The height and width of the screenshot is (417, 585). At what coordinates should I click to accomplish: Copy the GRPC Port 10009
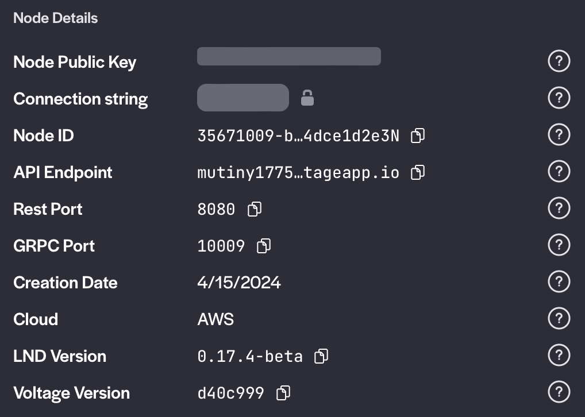pos(263,246)
